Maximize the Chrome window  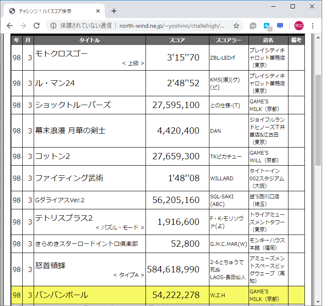pyautogui.click(x=293, y=6)
